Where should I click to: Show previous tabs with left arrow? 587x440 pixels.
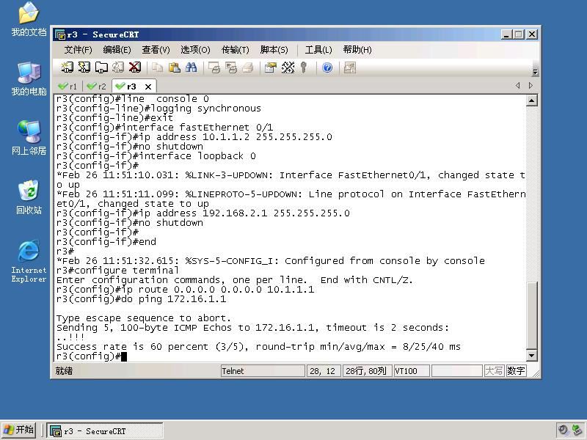click(x=518, y=86)
